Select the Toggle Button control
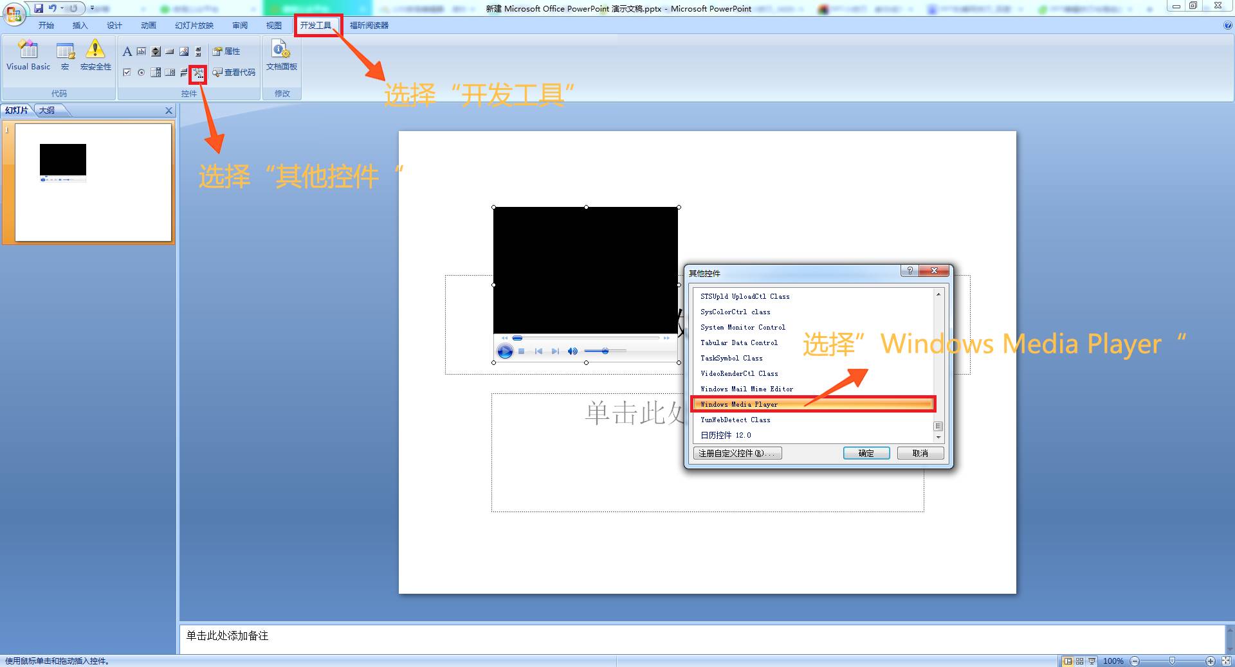Image resolution: width=1235 pixels, height=667 pixels. pos(184,73)
